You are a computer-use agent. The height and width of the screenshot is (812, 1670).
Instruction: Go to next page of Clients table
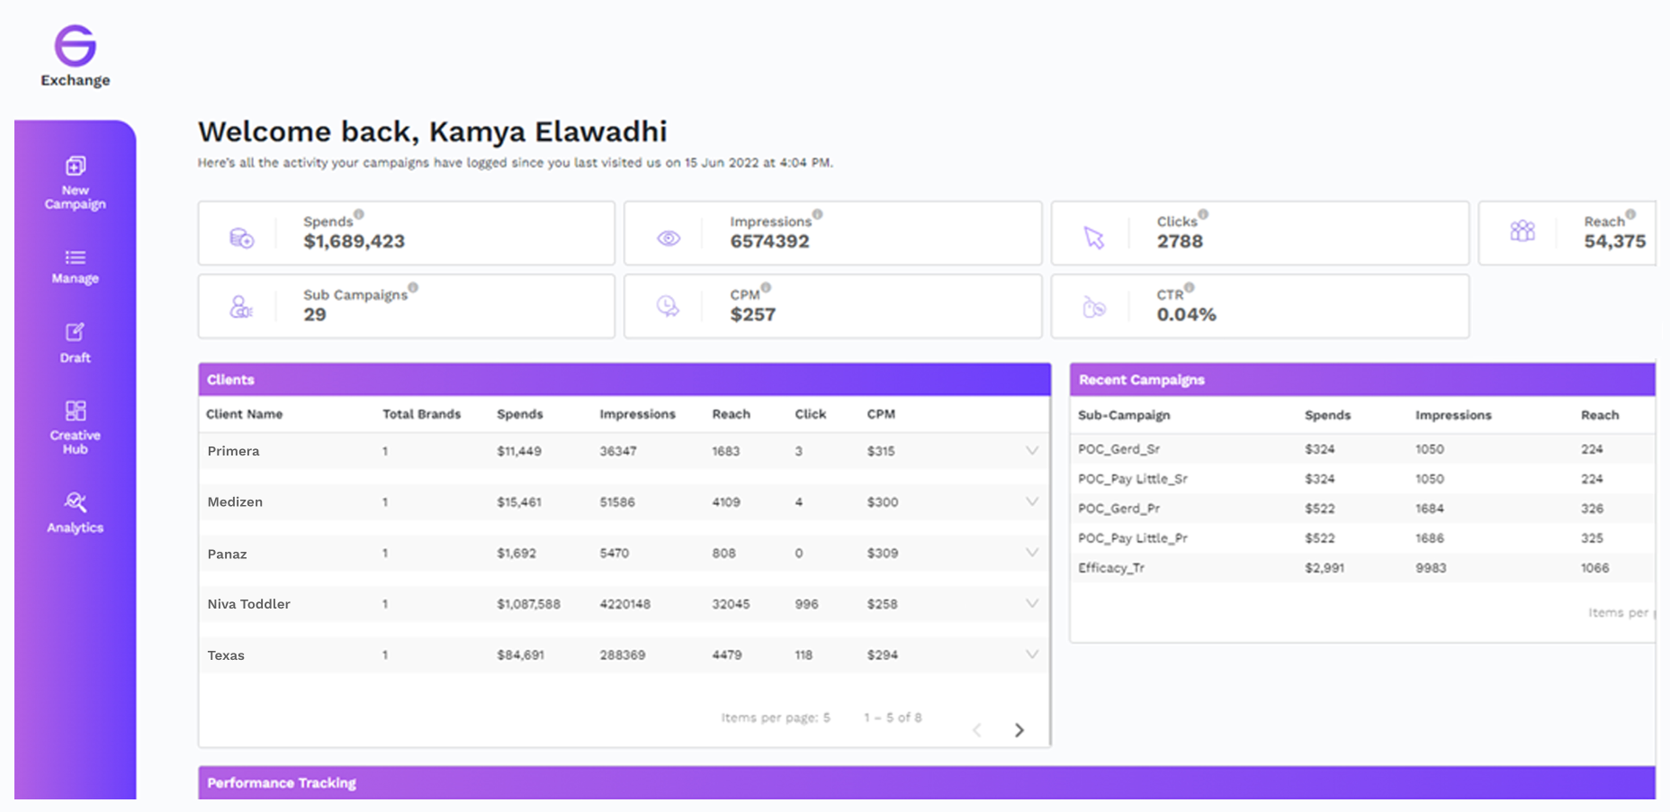1019,730
